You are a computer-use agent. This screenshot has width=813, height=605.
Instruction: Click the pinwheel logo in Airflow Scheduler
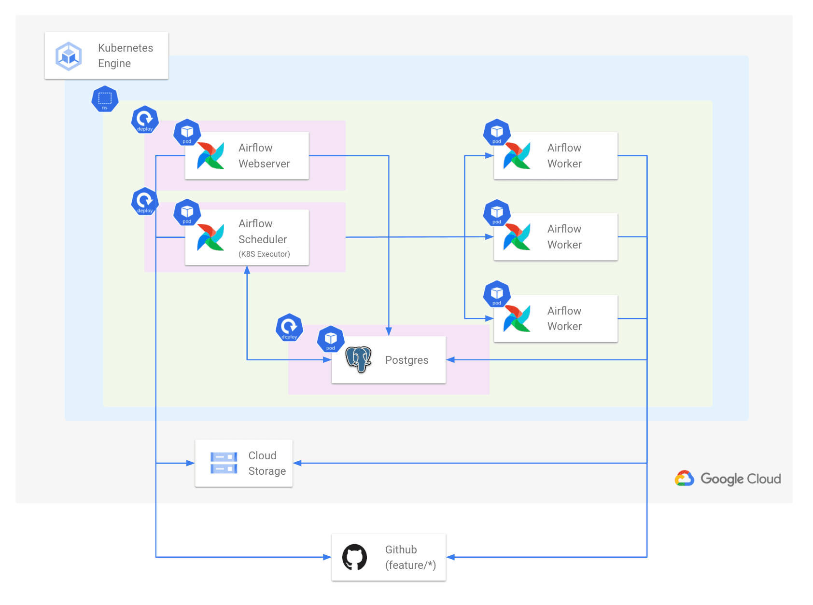point(211,237)
